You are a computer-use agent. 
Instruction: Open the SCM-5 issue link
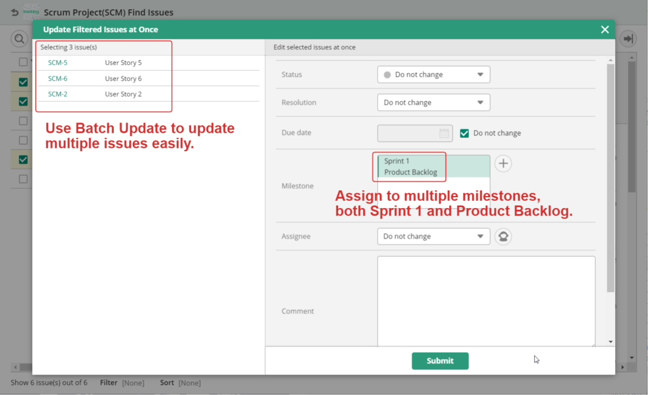(58, 63)
